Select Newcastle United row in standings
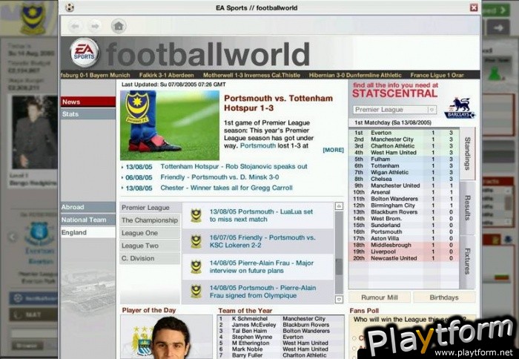The width and height of the screenshot is (519, 359). pos(404,258)
